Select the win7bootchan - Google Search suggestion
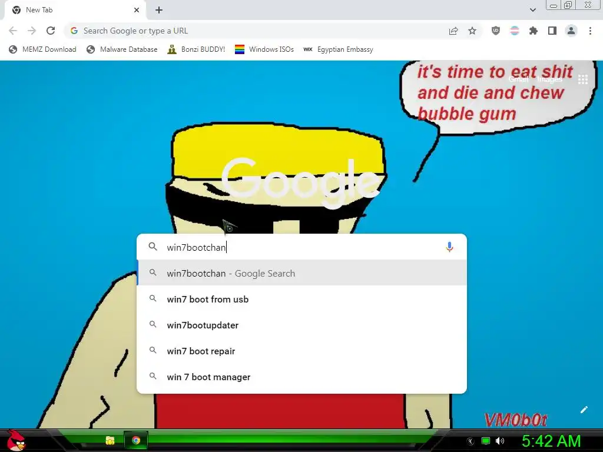The width and height of the screenshot is (603, 452). coord(301,273)
